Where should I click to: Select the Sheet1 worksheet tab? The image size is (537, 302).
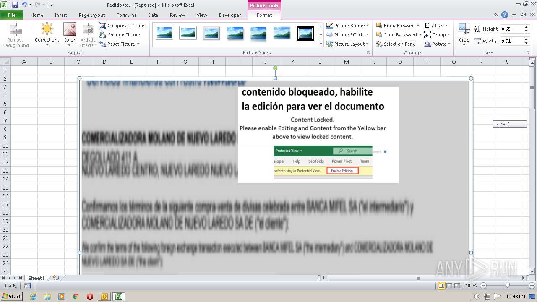36,278
